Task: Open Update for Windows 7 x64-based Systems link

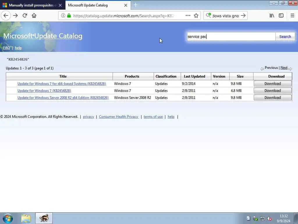Action: (62, 84)
